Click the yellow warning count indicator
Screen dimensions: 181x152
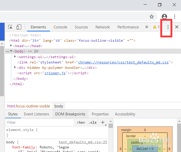156,27
